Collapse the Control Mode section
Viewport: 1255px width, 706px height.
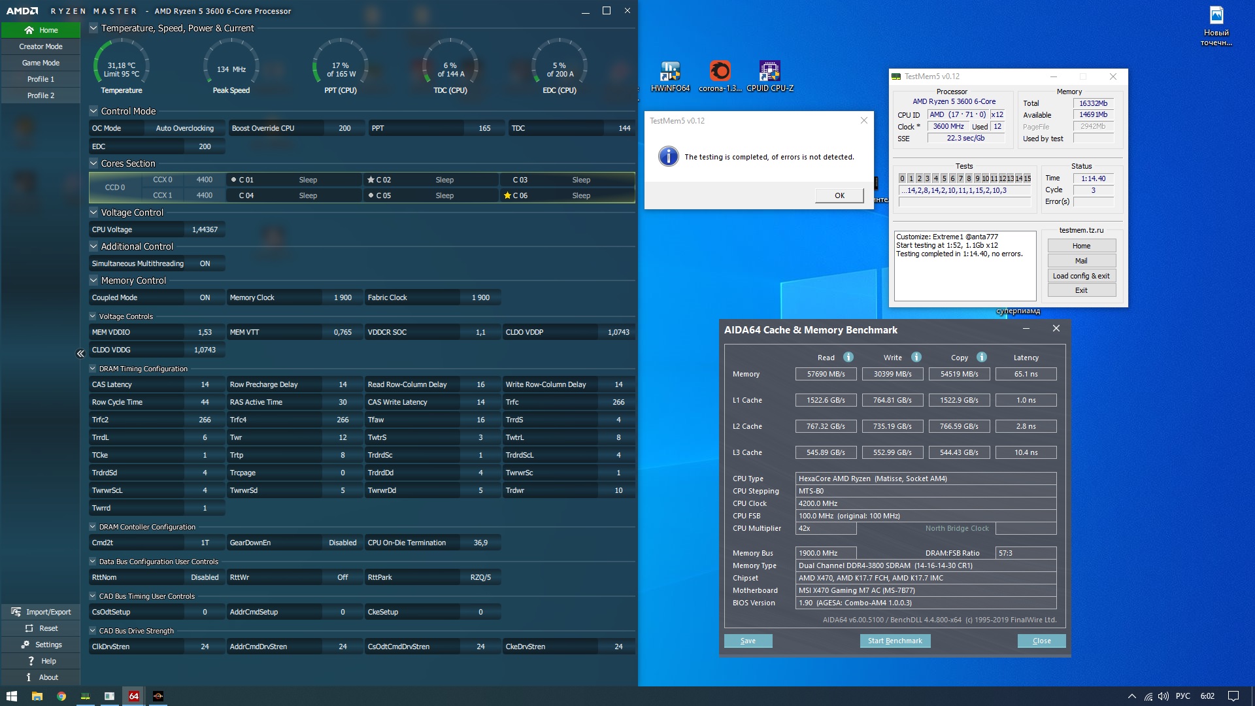(93, 111)
